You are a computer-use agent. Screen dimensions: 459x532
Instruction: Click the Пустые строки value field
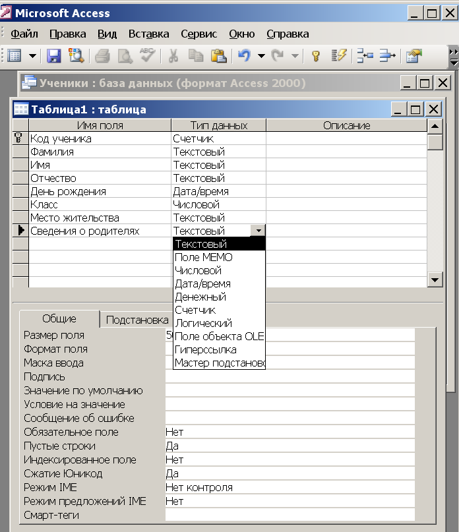pos(290,446)
